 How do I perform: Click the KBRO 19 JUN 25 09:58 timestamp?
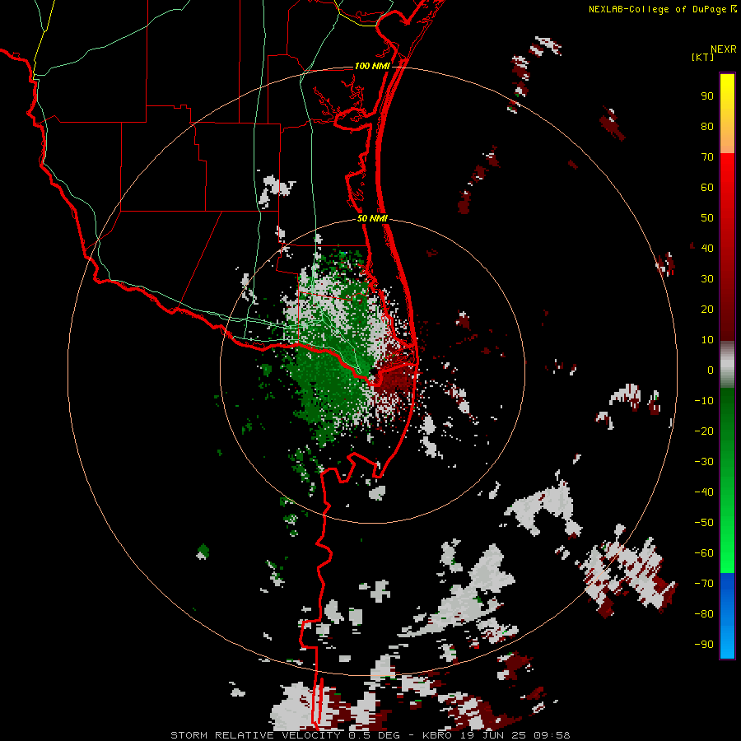496,735
